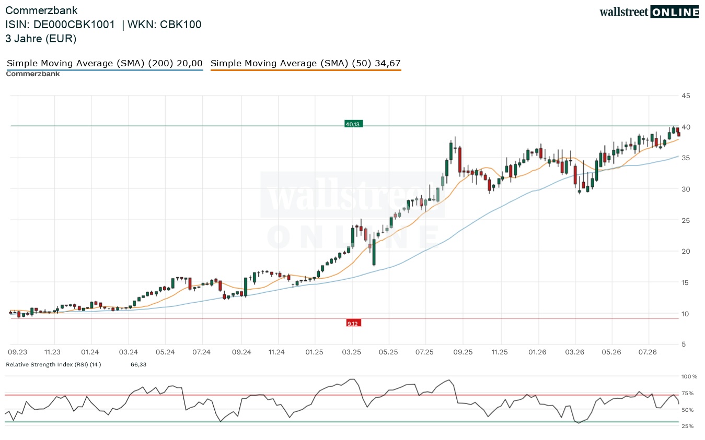Viewport: 705px width, 440px height.
Task: Click the green 40,13 high price marker
Action: pyautogui.click(x=353, y=124)
